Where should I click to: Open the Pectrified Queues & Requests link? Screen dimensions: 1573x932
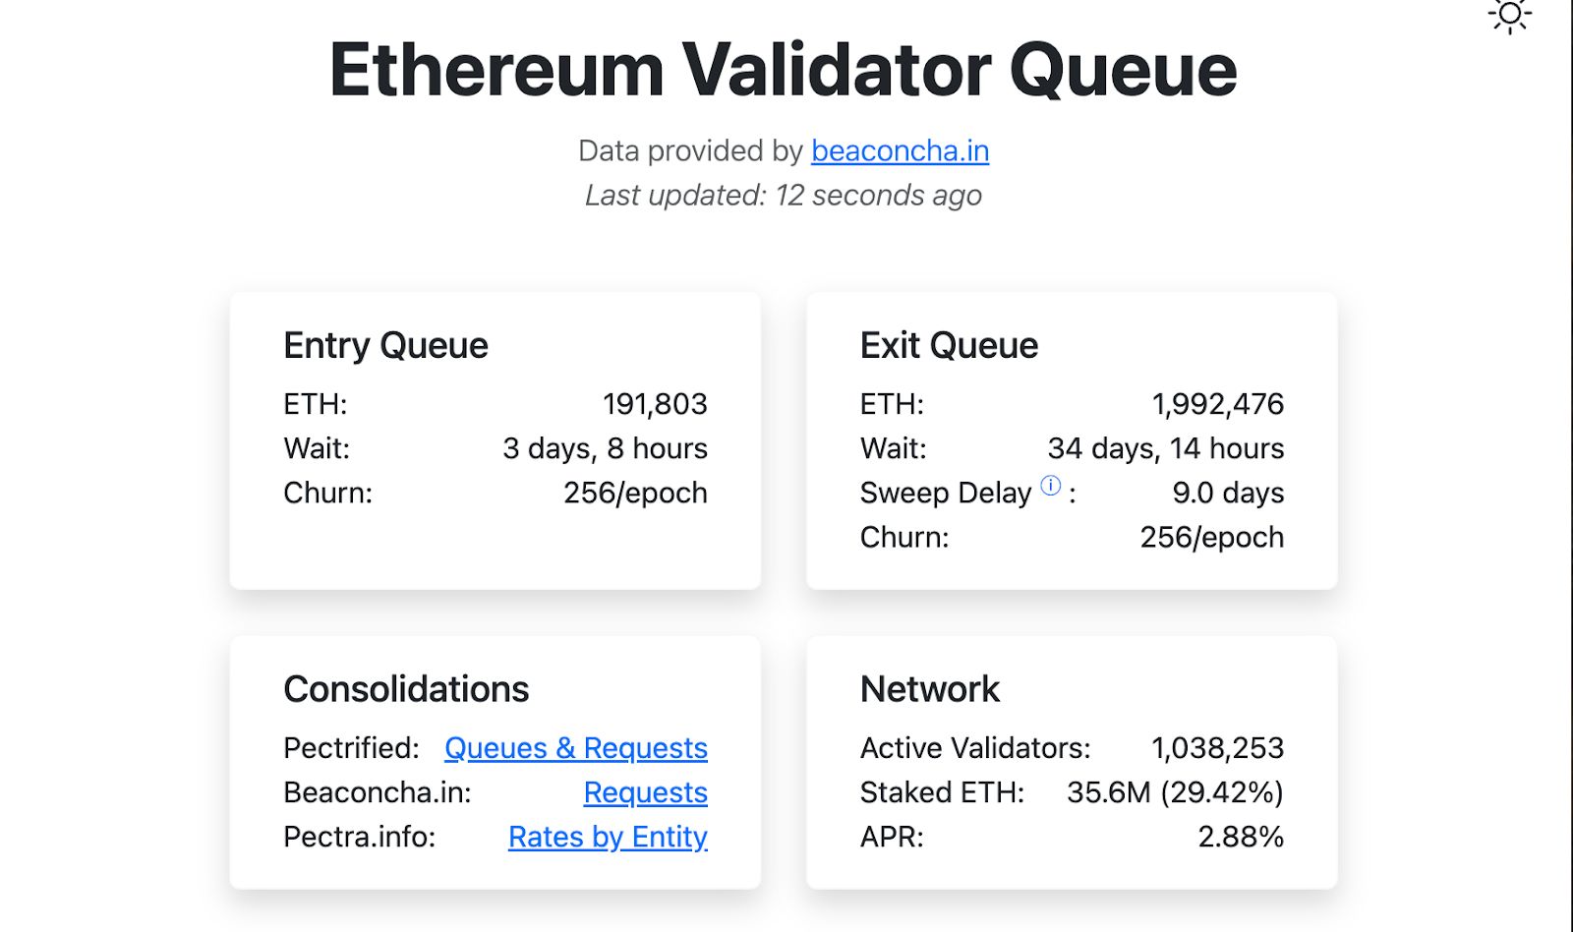click(575, 748)
